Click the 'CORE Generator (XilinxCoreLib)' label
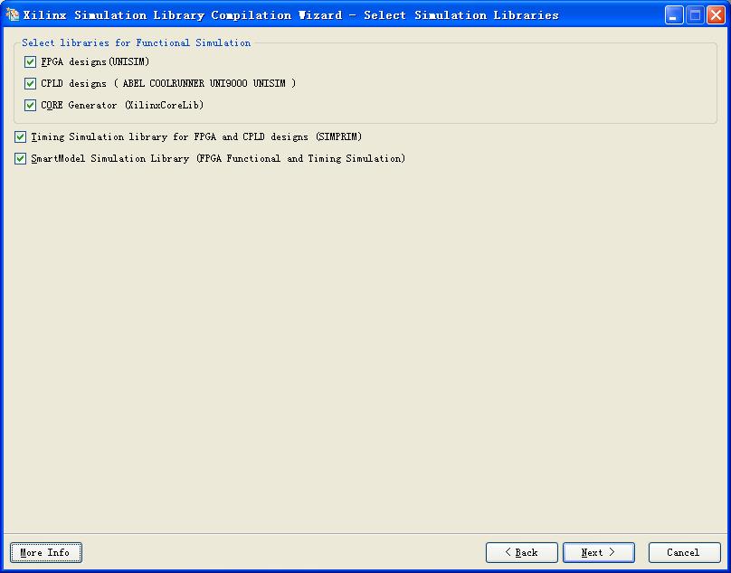Viewport: 731px width, 573px height. [122, 105]
